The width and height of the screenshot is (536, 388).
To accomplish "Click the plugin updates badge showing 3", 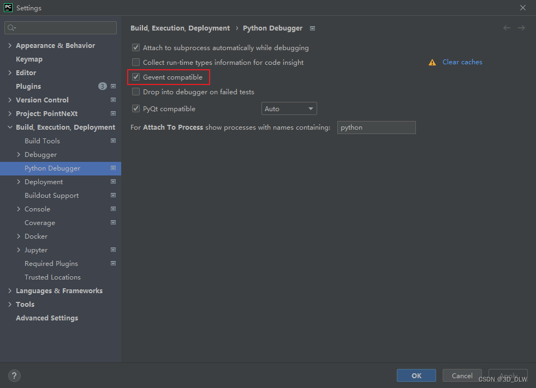I will [x=102, y=86].
